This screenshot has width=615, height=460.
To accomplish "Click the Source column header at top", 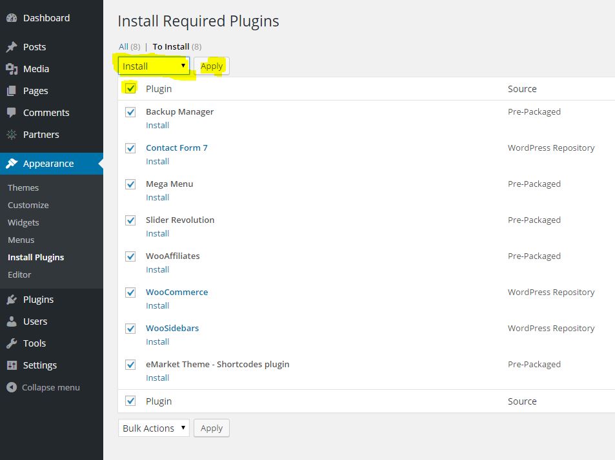I will click(522, 89).
